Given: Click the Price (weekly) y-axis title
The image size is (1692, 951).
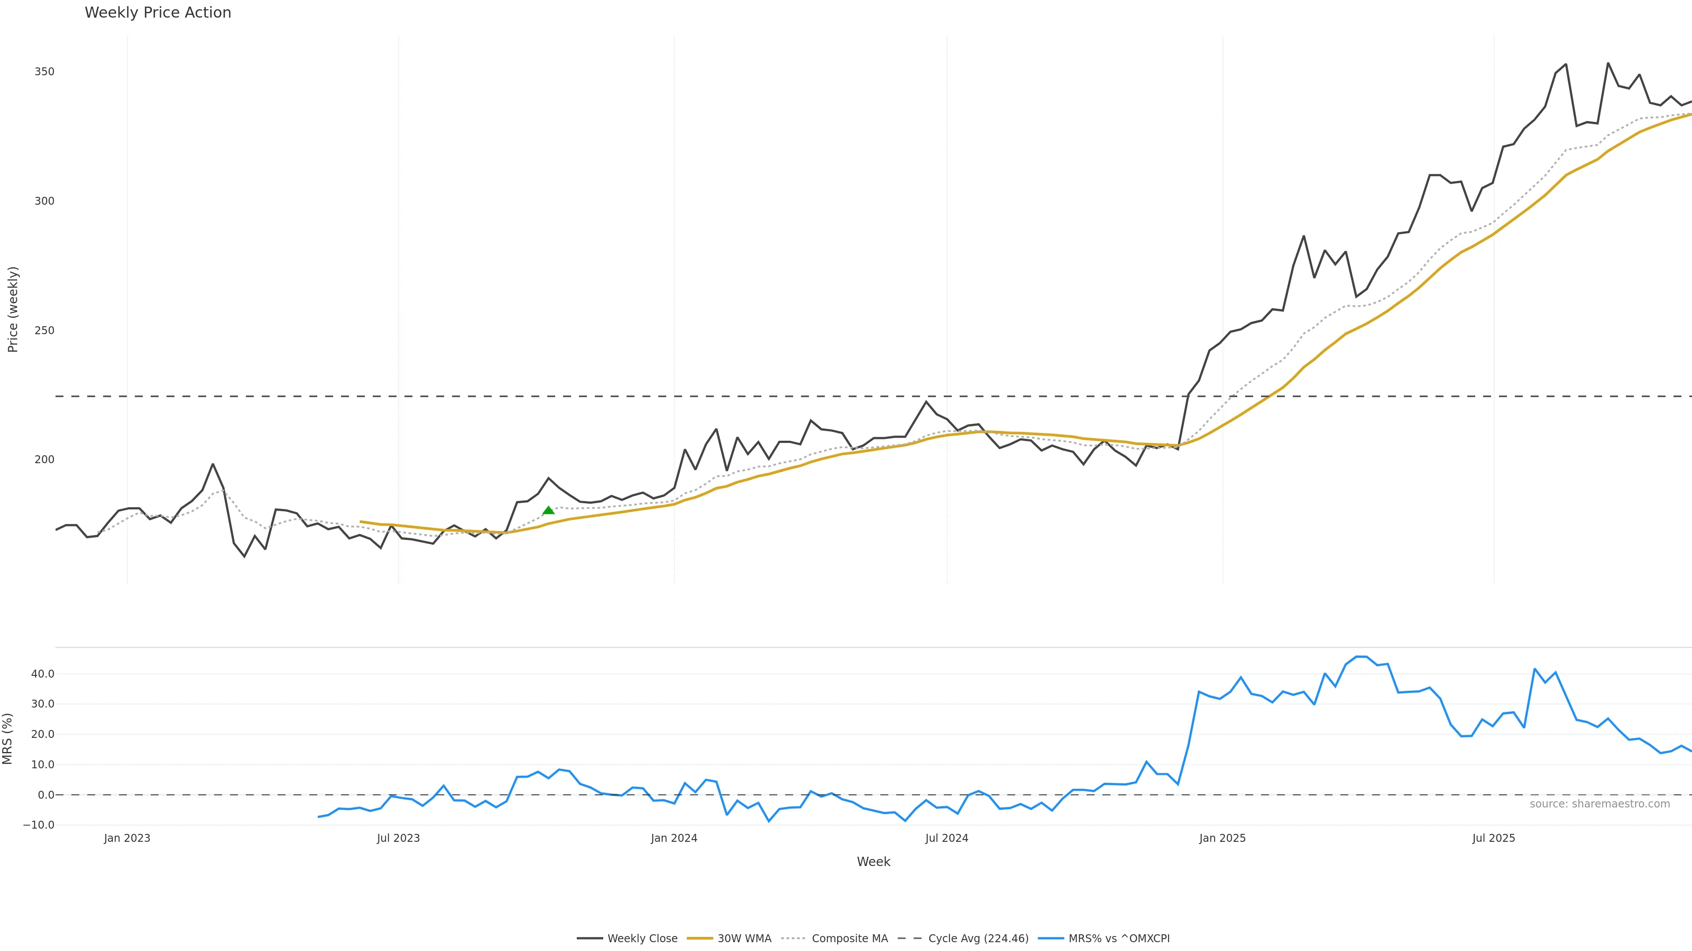Looking at the screenshot, I should coord(12,309).
